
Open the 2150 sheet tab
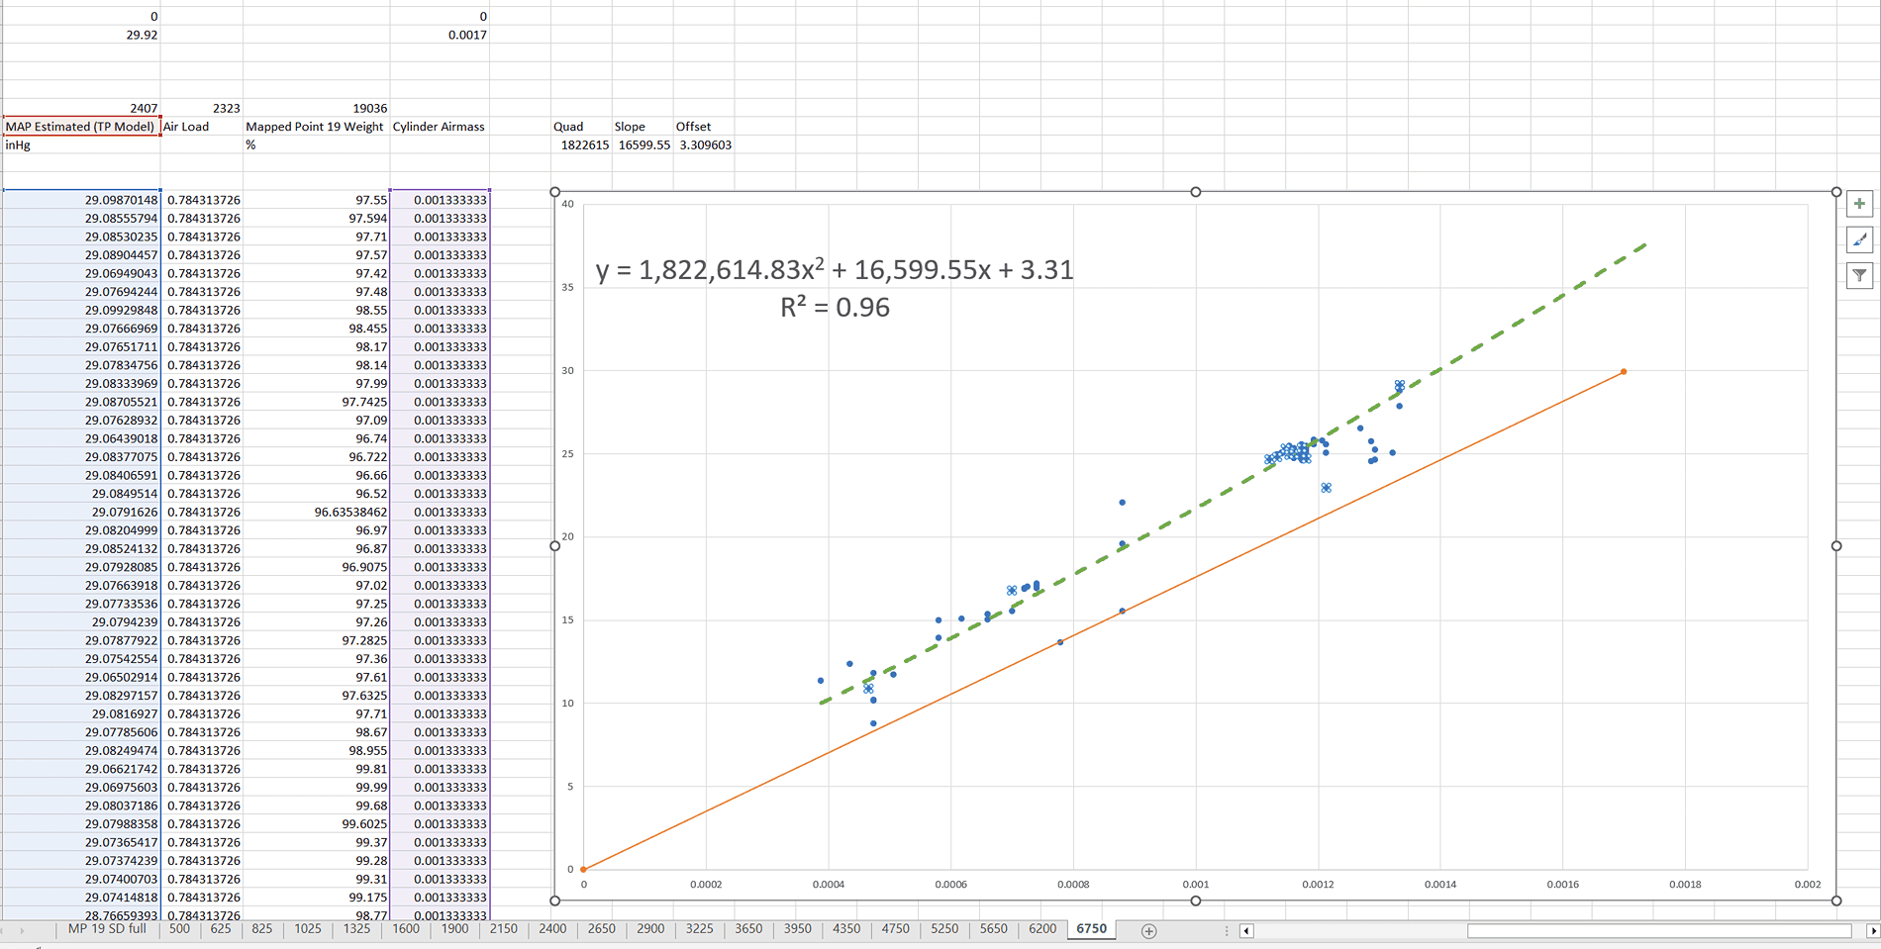pos(504,929)
